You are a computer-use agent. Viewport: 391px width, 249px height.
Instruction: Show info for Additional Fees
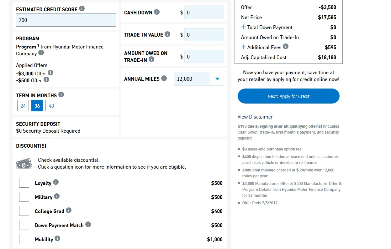[x=286, y=46]
